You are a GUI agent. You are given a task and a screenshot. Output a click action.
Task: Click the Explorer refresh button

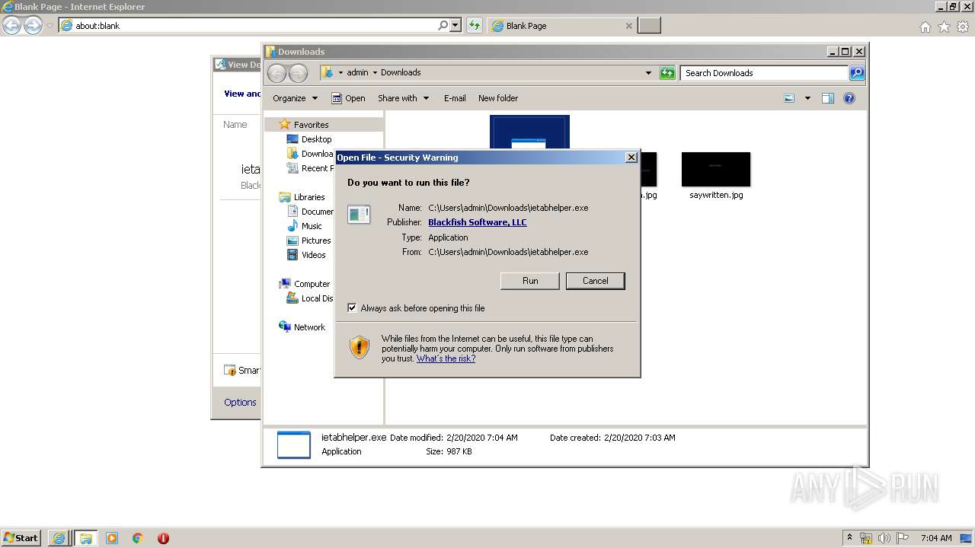667,73
